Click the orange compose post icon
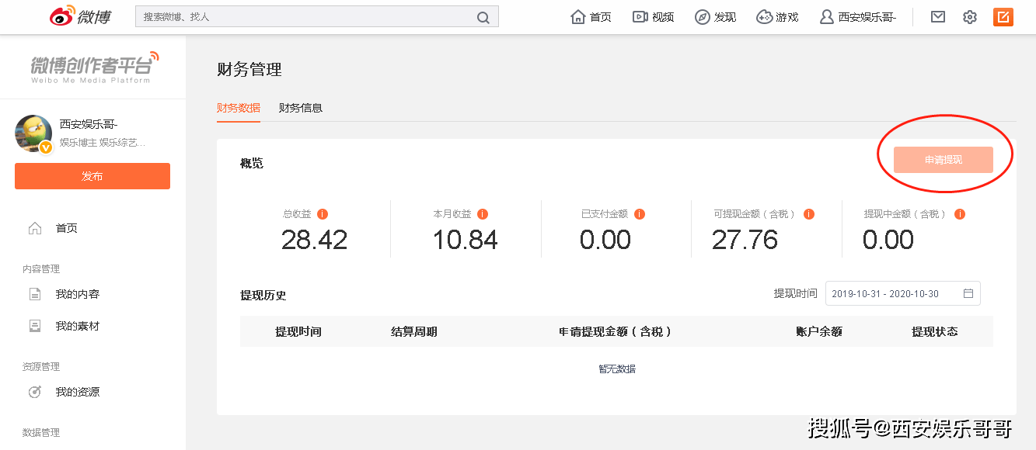Image resolution: width=1036 pixels, height=450 pixels. click(x=1003, y=16)
